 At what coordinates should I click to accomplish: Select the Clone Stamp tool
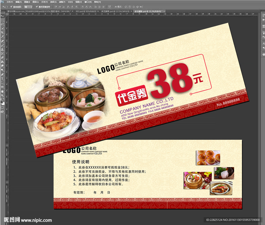pyautogui.click(x=2, y=49)
